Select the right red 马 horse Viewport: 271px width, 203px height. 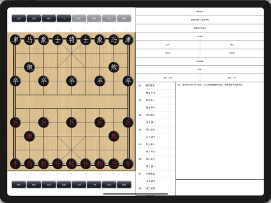coord(114,164)
